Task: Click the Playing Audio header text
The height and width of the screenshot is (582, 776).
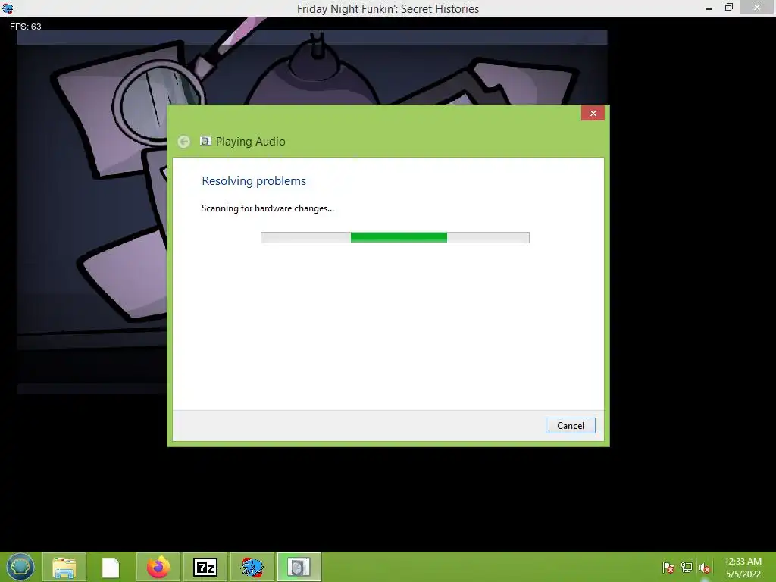Action: pyautogui.click(x=250, y=142)
